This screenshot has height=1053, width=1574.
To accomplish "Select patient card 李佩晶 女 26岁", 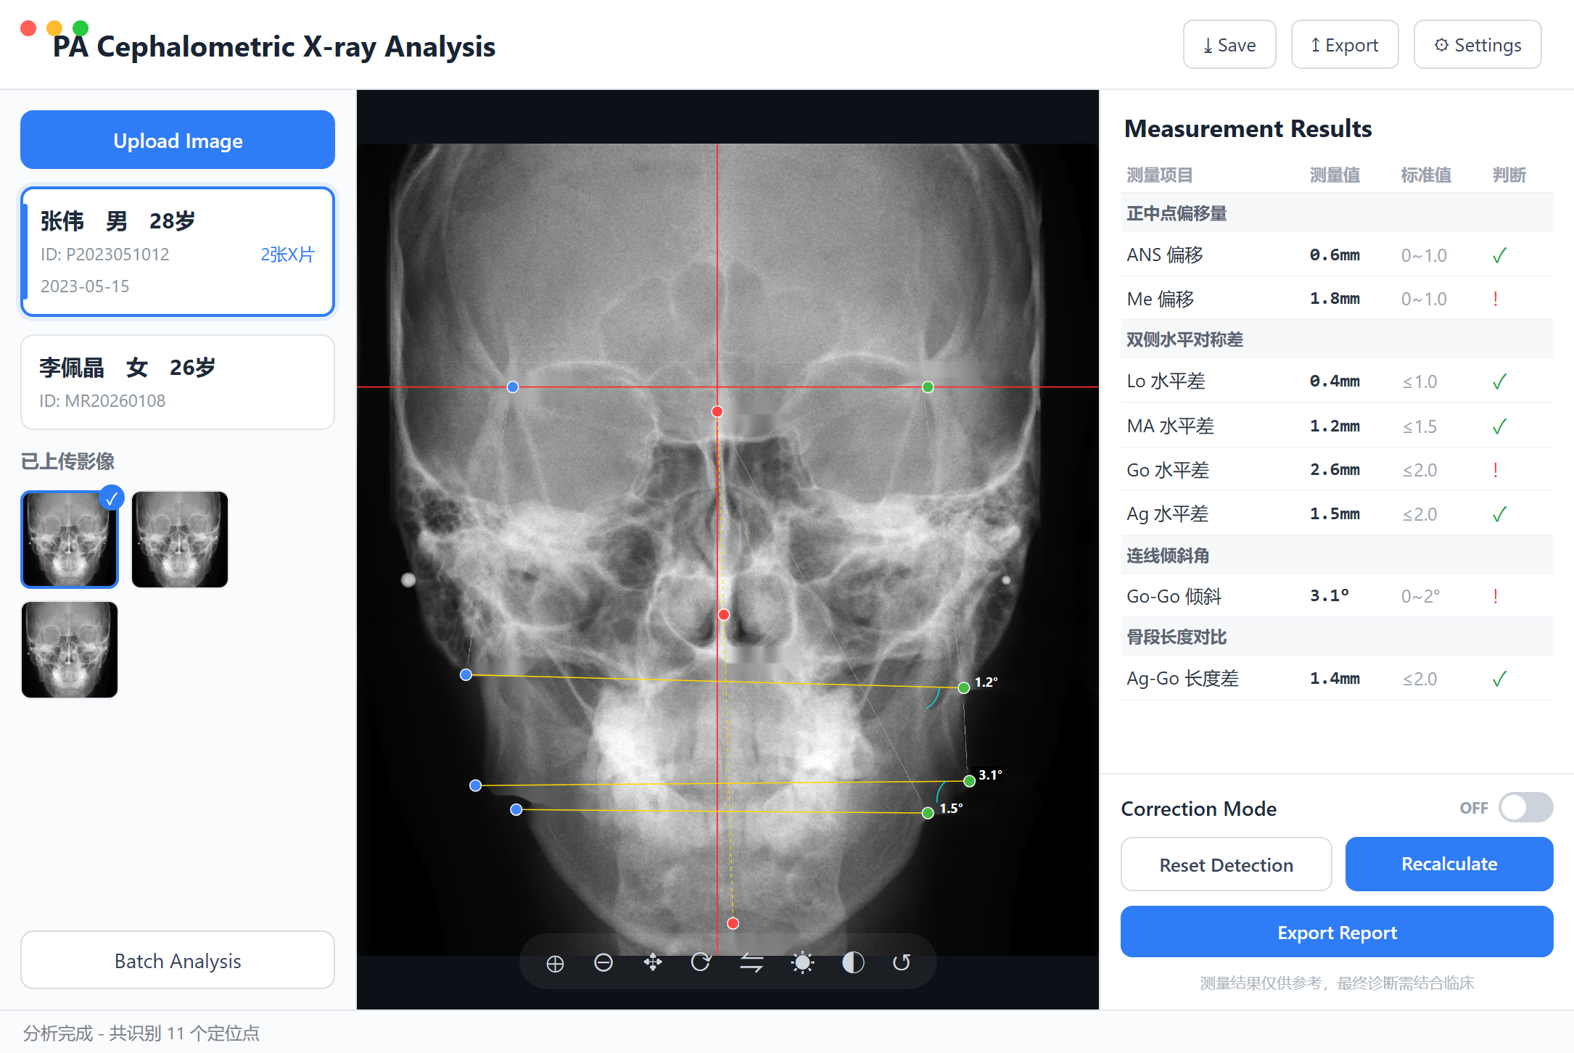I will tap(178, 382).
